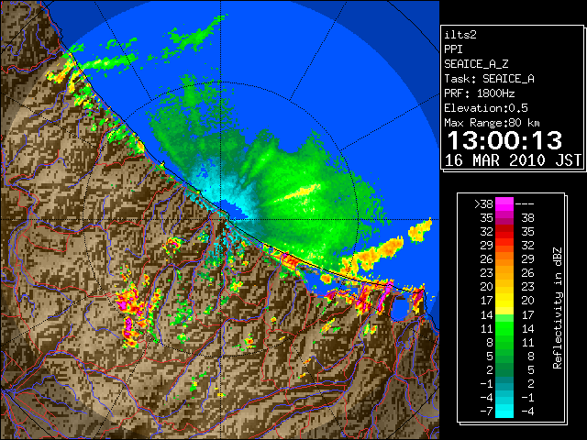The image size is (587, 440).
Task: Pick the orange legend band beside 26
Action: (x=504, y=259)
